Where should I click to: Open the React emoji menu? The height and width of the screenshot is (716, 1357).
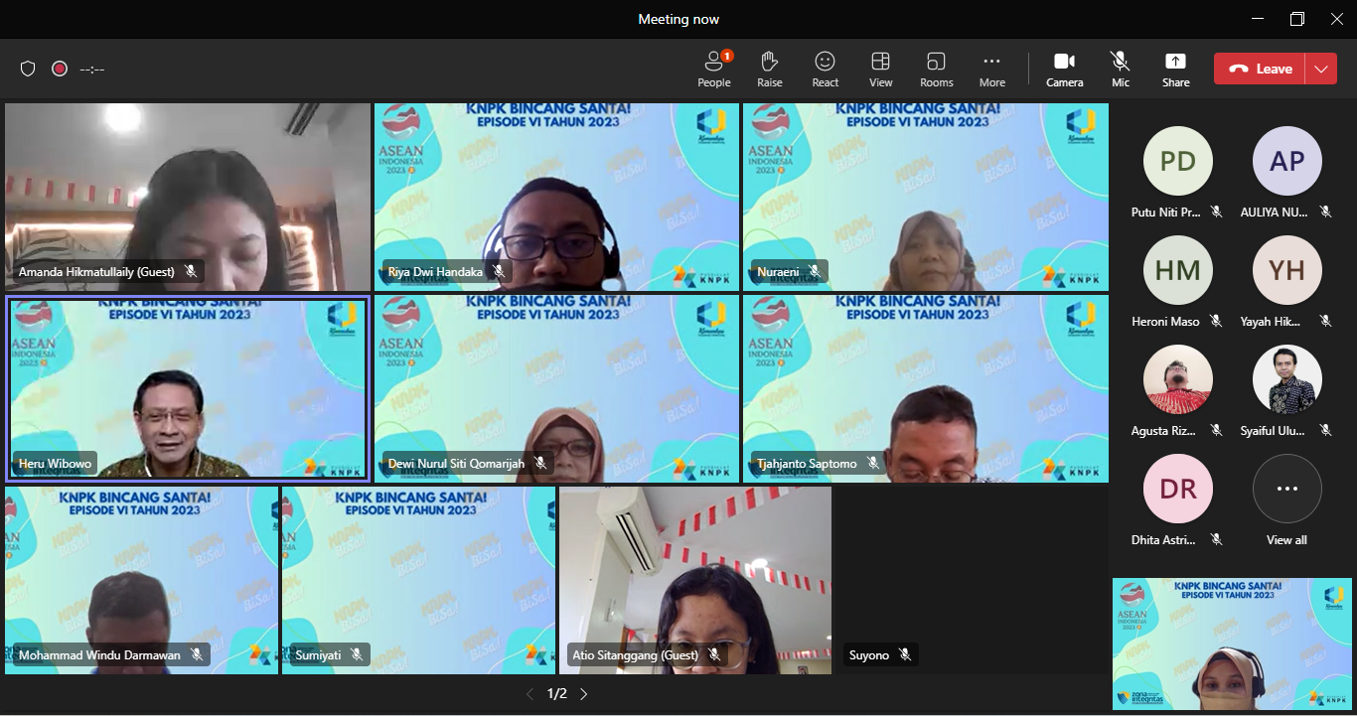click(825, 69)
